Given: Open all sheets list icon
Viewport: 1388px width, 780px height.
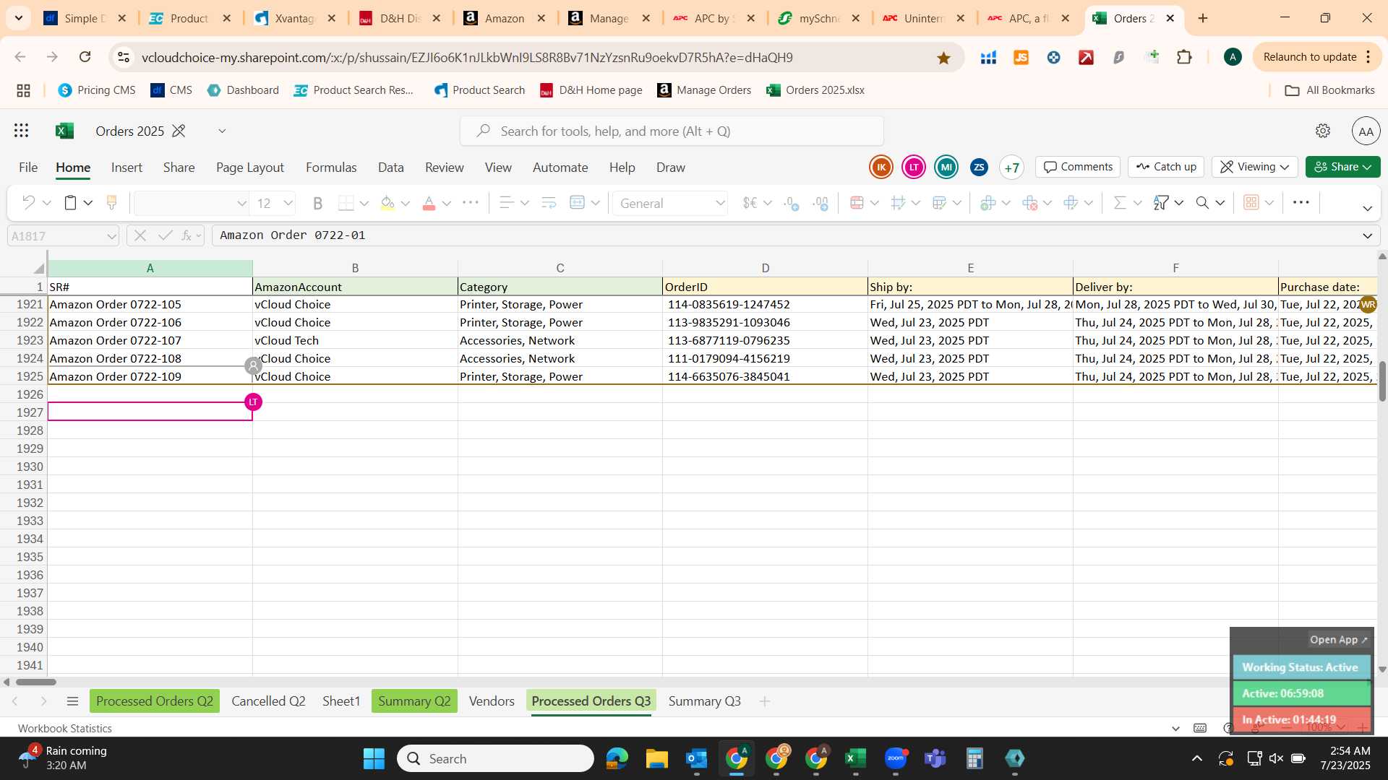Looking at the screenshot, I should (x=72, y=701).
